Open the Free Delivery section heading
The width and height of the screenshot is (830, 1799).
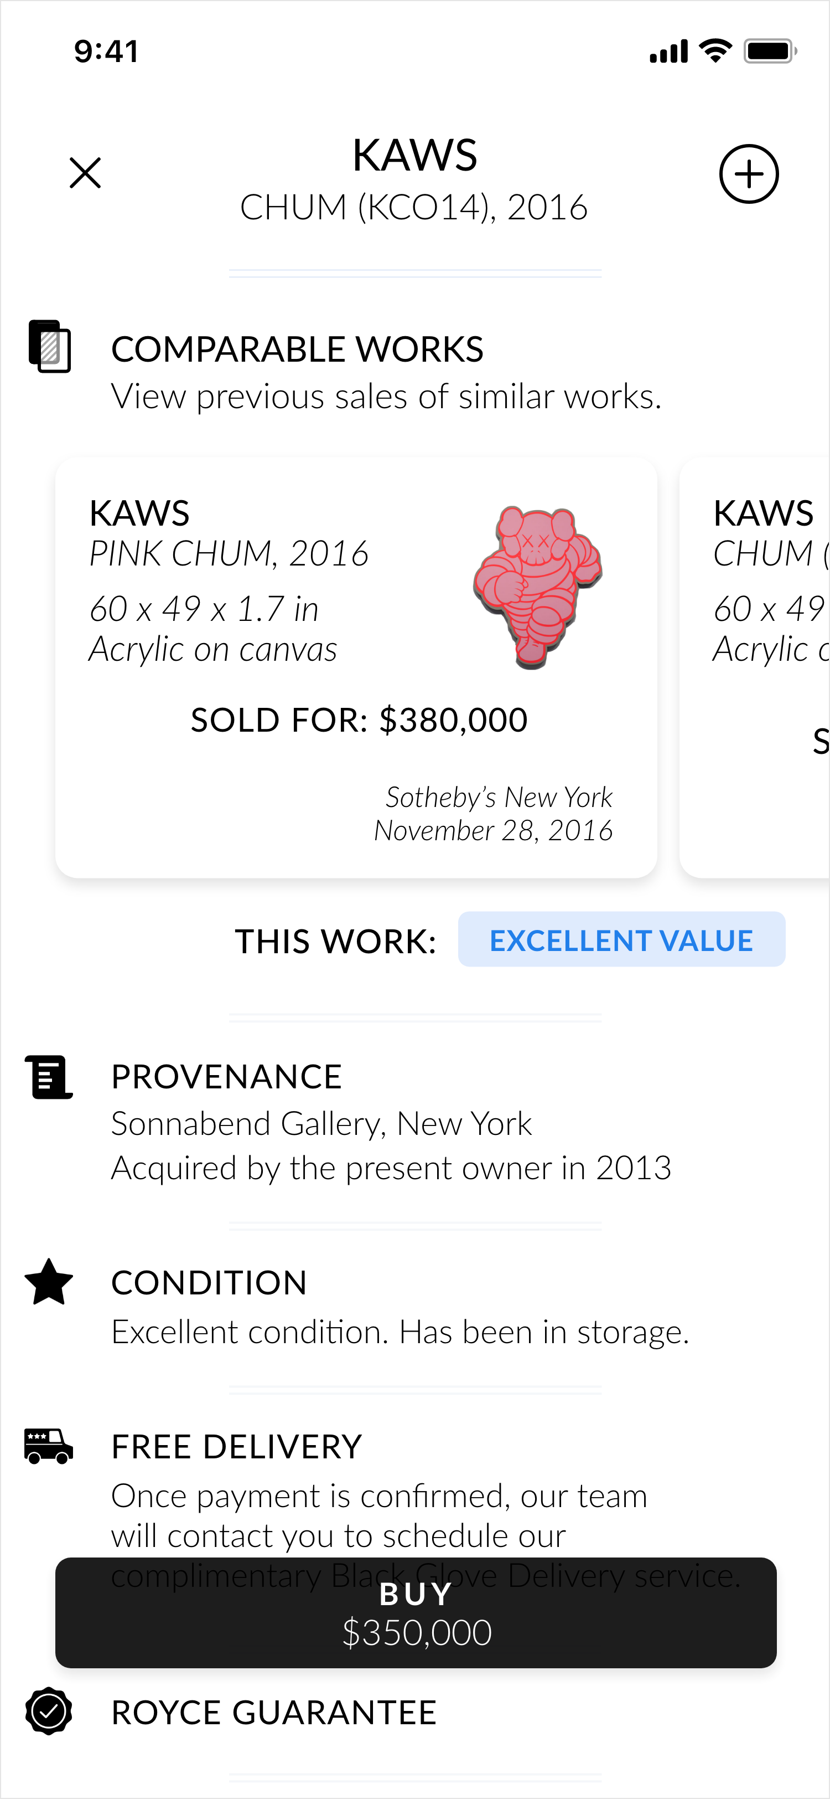point(237,1446)
